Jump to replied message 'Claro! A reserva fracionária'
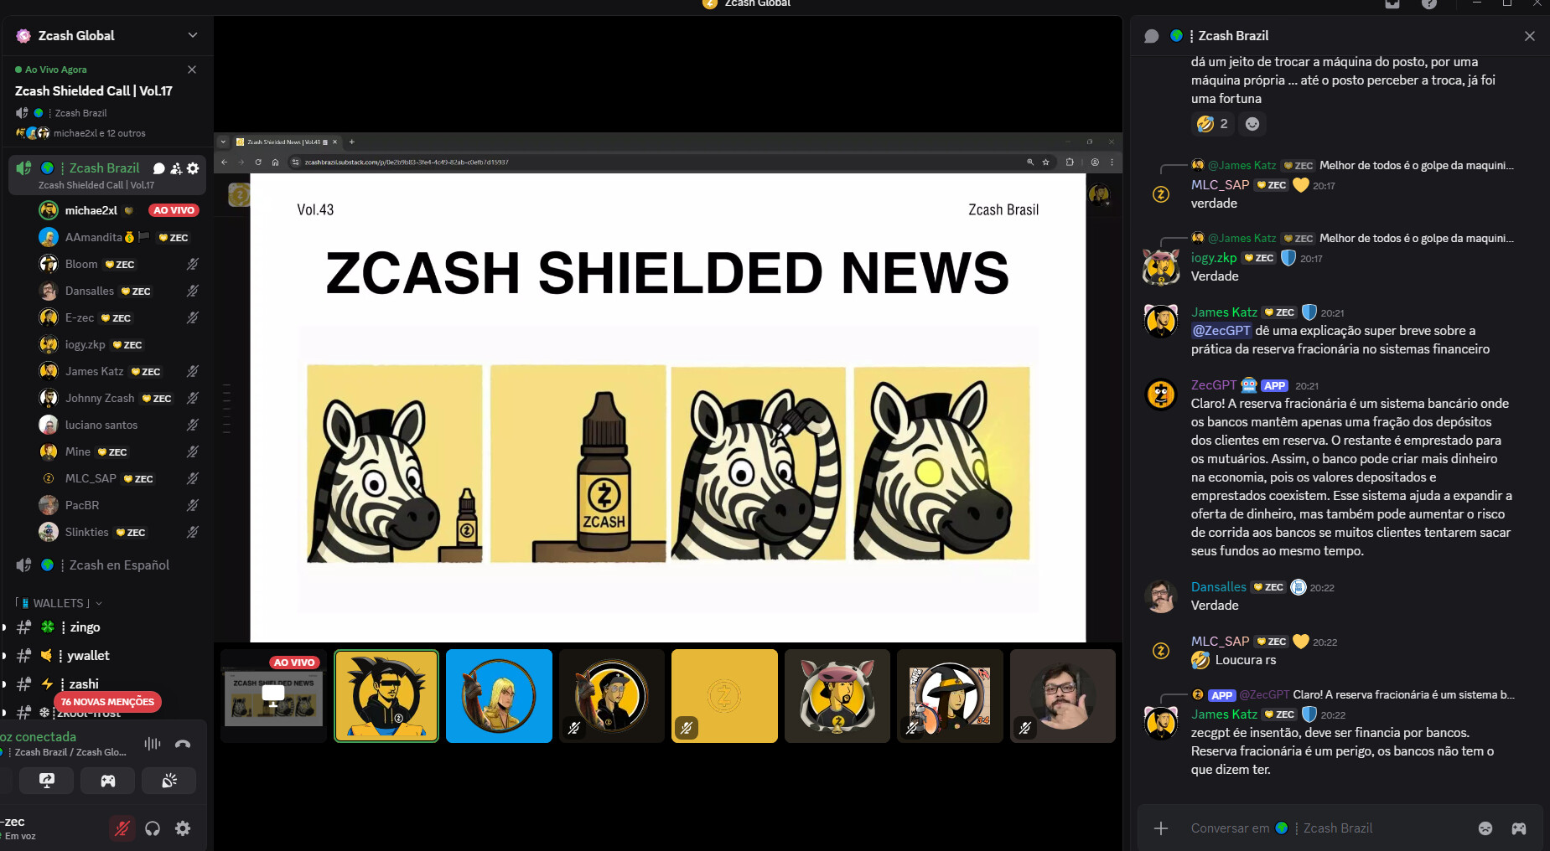This screenshot has height=851, width=1550. pyautogui.click(x=1403, y=695)
